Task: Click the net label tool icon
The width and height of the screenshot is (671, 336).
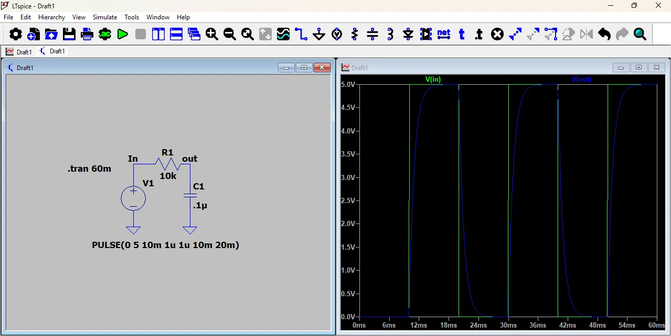Action: coord(444,35)
